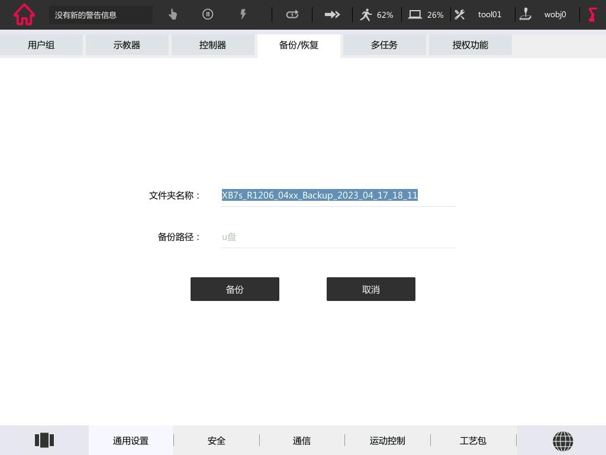The height and width of the screenshot is (455, 606).
Task: Open the running speed 62% indicator
Action: point(377,14)
